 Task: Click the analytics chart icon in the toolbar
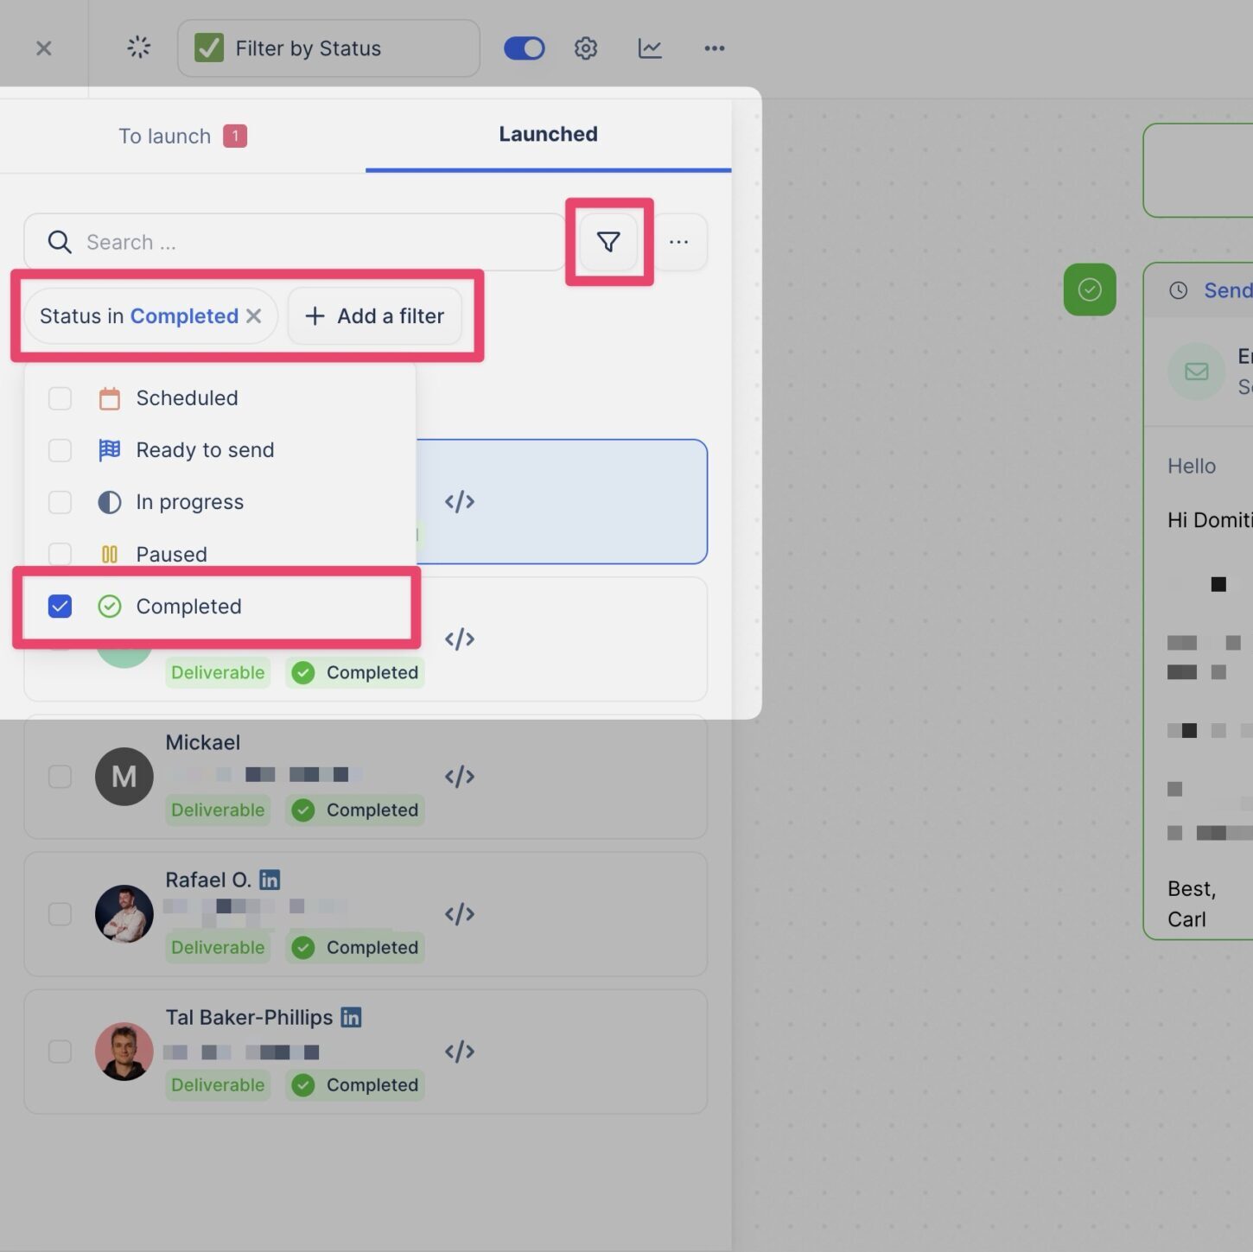(649, 48)
